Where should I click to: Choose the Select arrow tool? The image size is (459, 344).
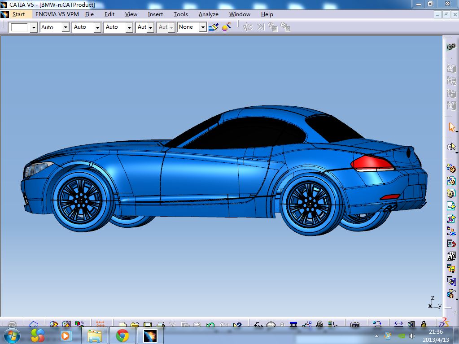point(451,127)
